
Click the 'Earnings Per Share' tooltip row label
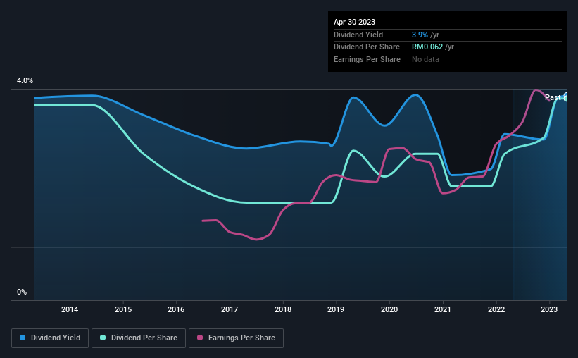(x=367, y=59)
